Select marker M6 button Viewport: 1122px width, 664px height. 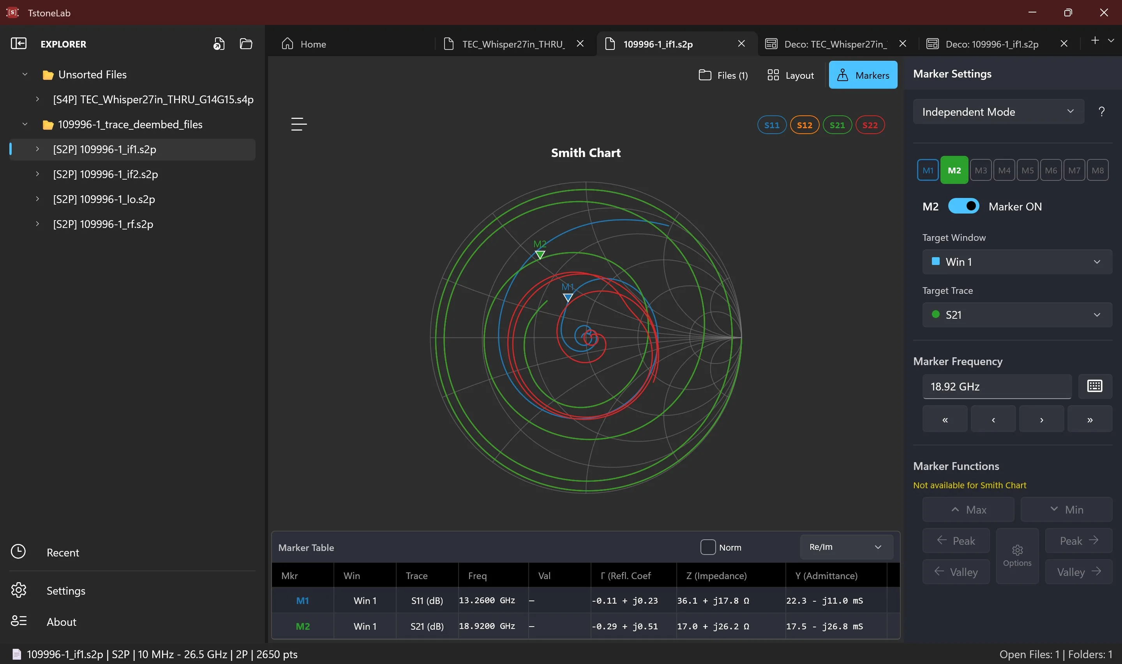tap(1050, 170)
